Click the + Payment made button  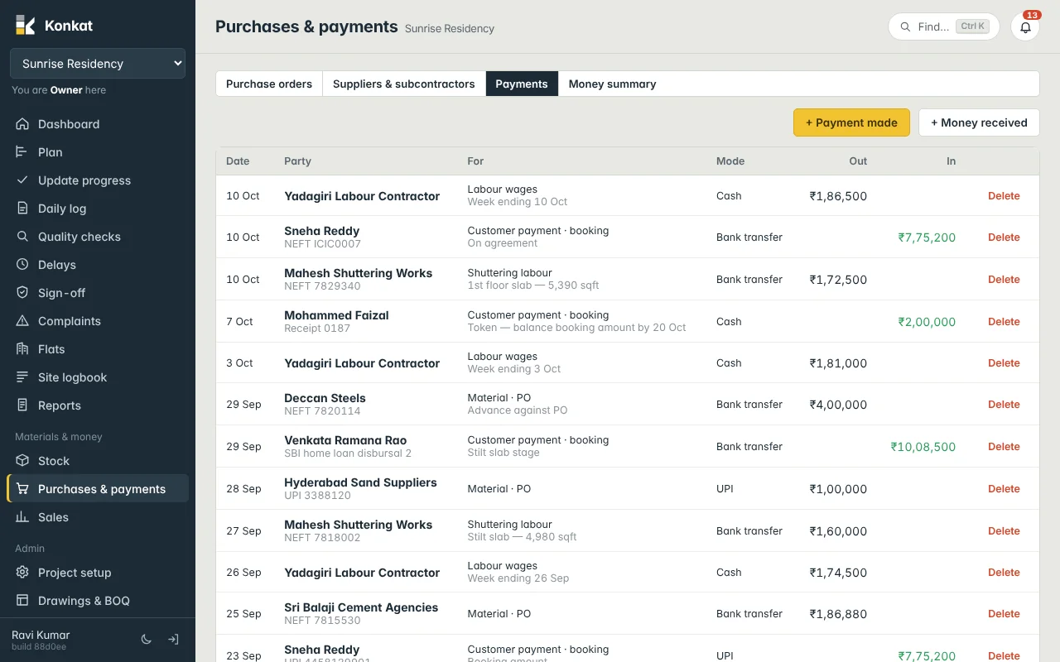click(851, 122)
